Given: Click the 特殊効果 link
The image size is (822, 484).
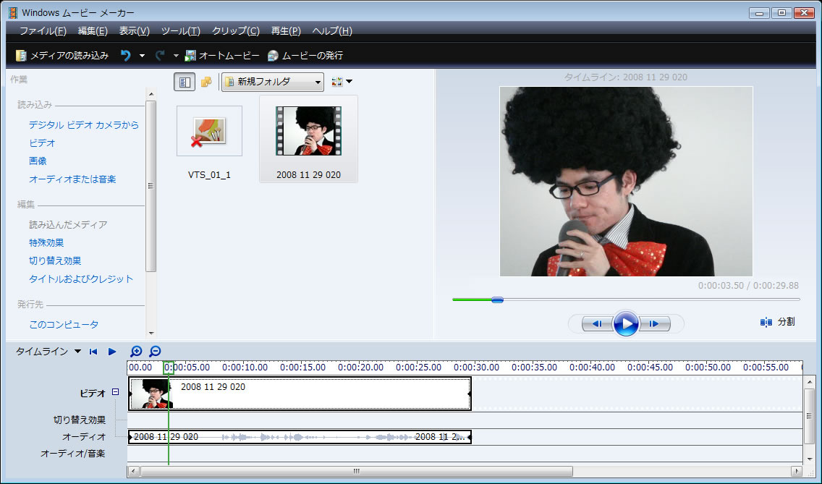Looking at the screenshot, I should click(46, 242).
